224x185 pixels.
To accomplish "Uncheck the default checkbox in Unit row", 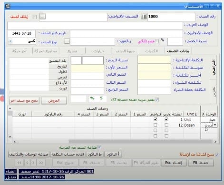I will tap(156, 119).
